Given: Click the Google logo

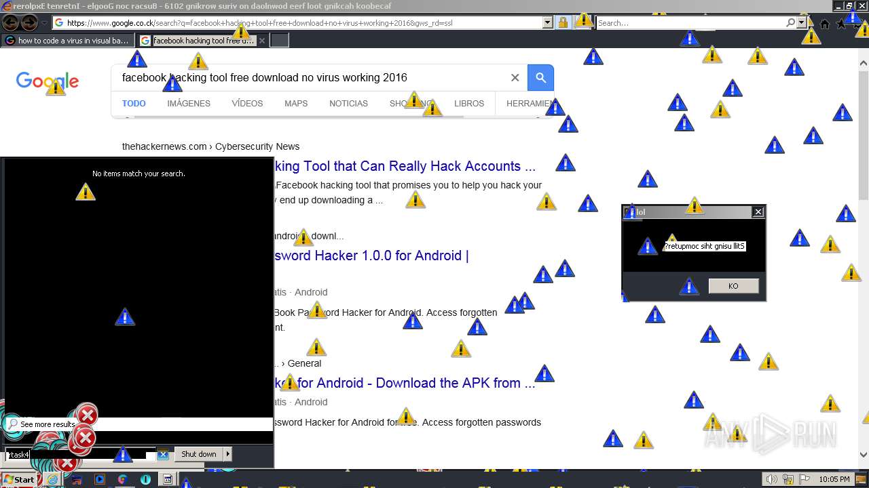Looking at the screenshot, I should click(x=48, y=81).
